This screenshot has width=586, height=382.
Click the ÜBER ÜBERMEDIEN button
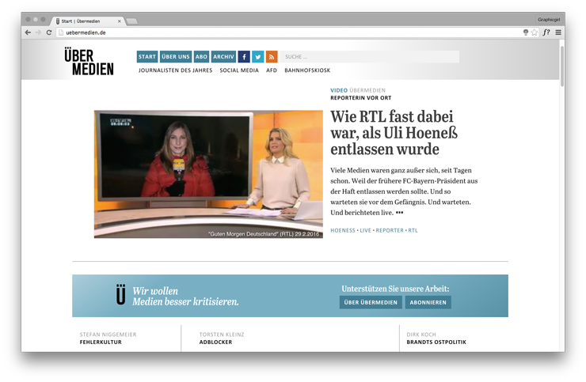click(371, 302)
